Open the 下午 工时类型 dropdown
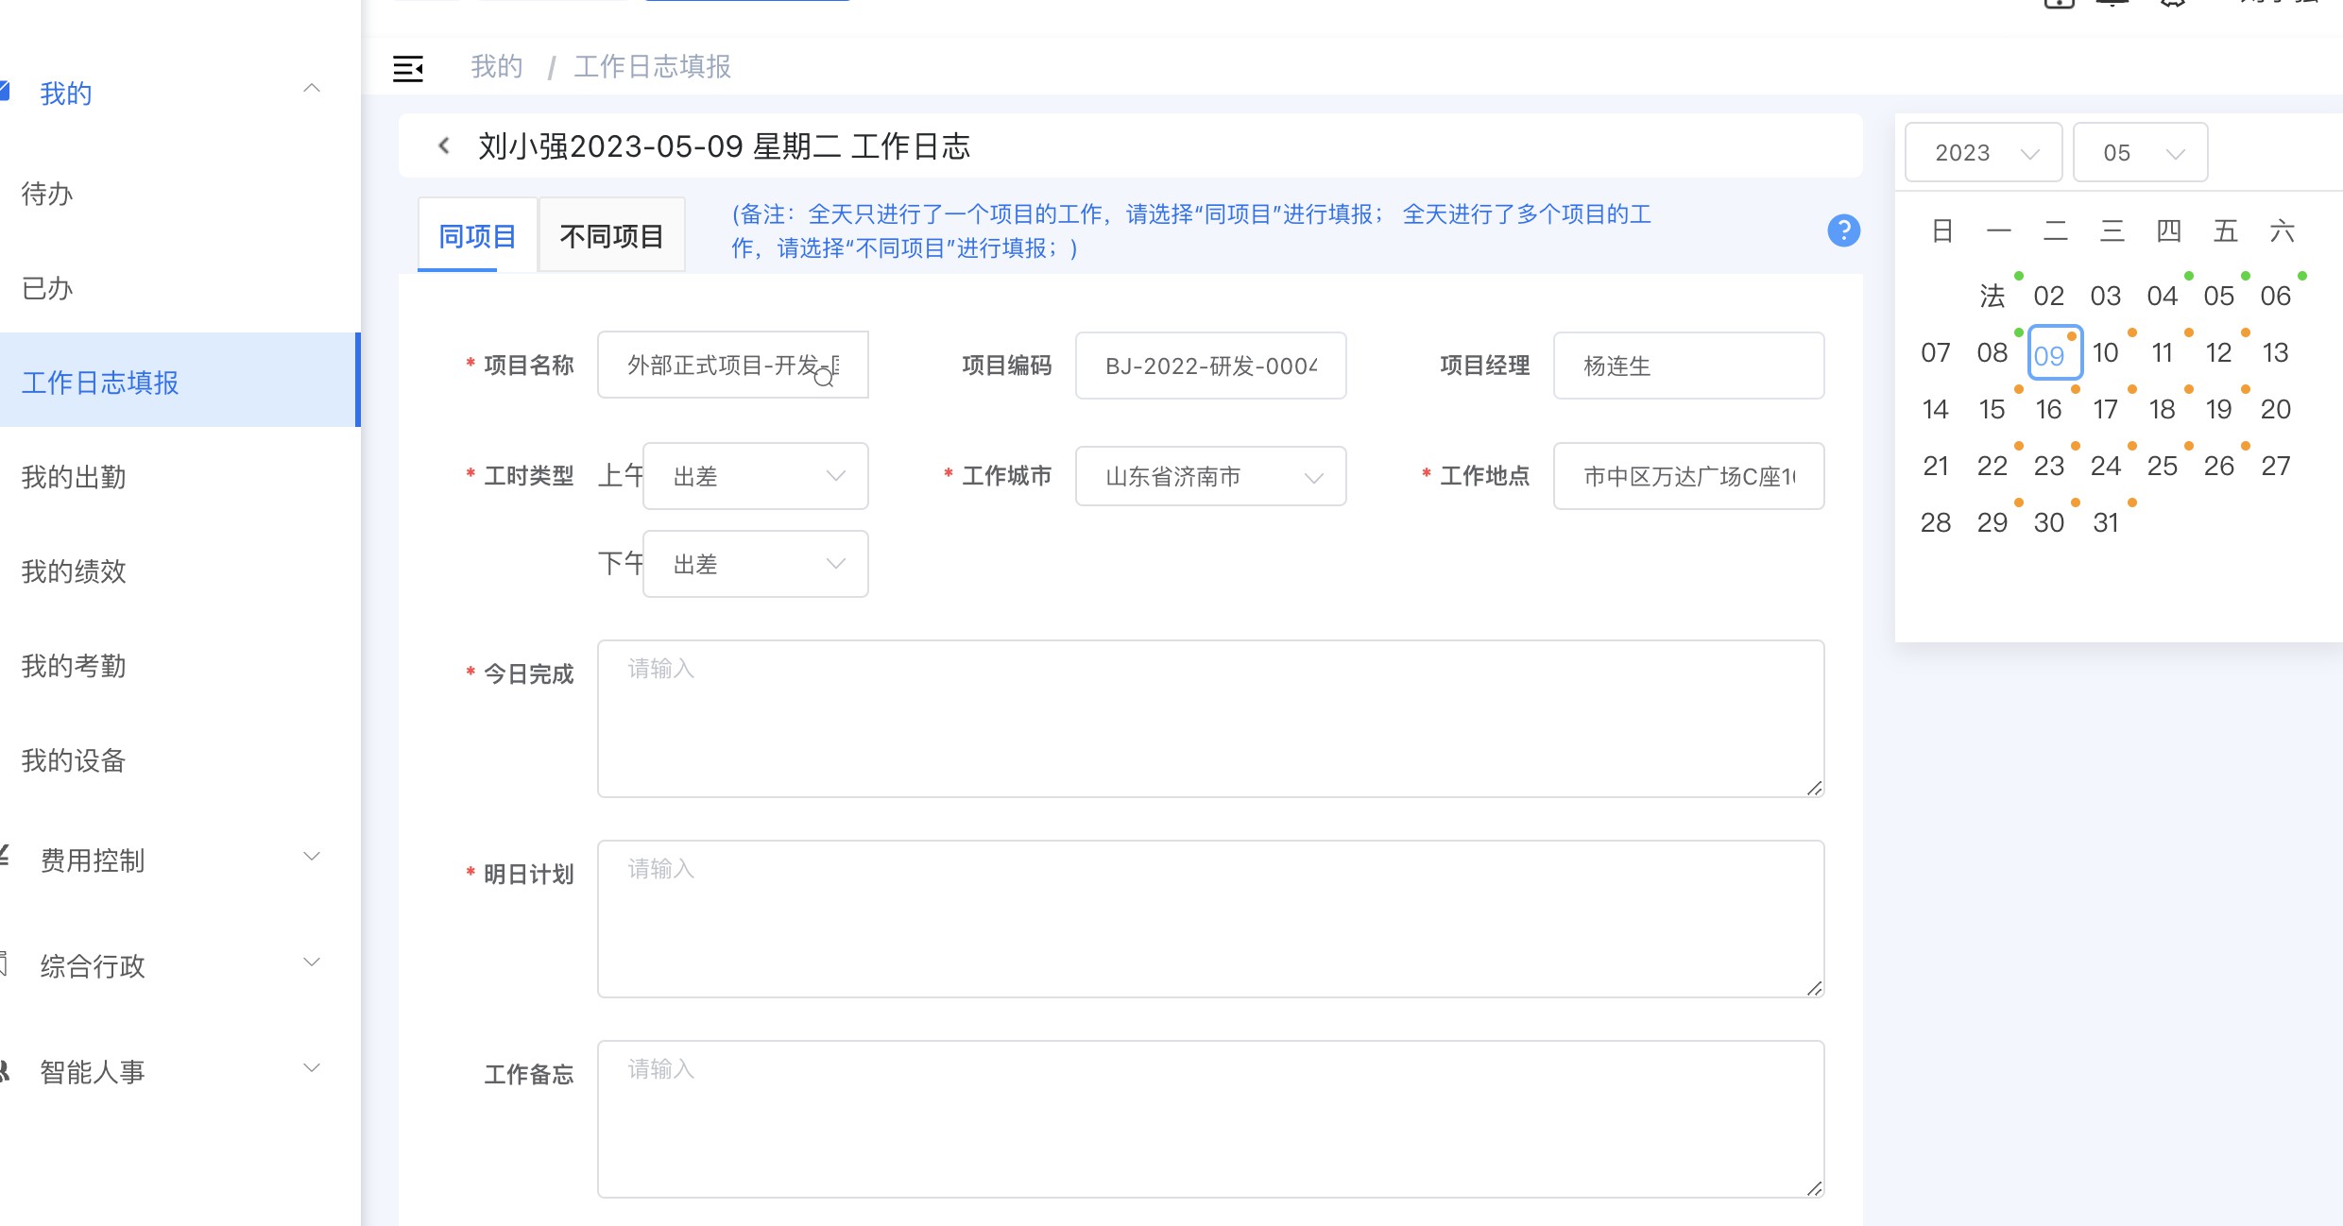2343x1226 pixels. (756, 564)
